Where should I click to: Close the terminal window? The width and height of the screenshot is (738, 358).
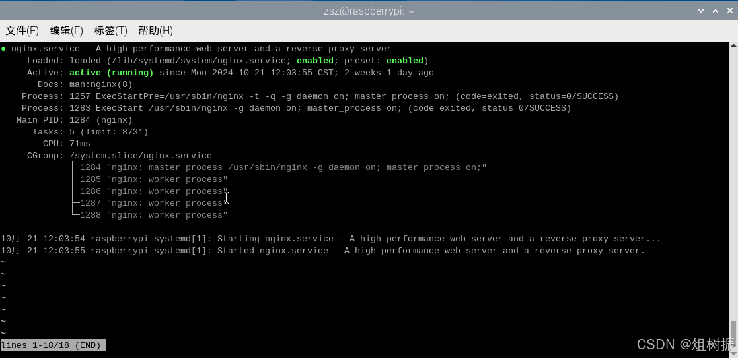click(729, 11)
